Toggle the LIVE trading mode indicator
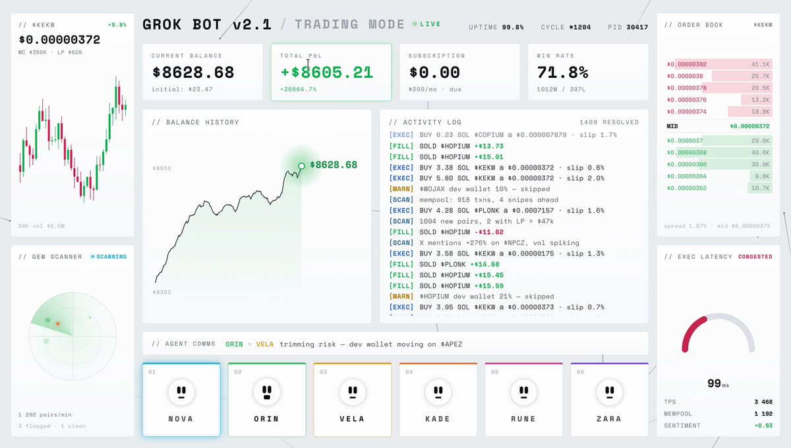This screenshot has height=448, width=791. tap(426, 24)
